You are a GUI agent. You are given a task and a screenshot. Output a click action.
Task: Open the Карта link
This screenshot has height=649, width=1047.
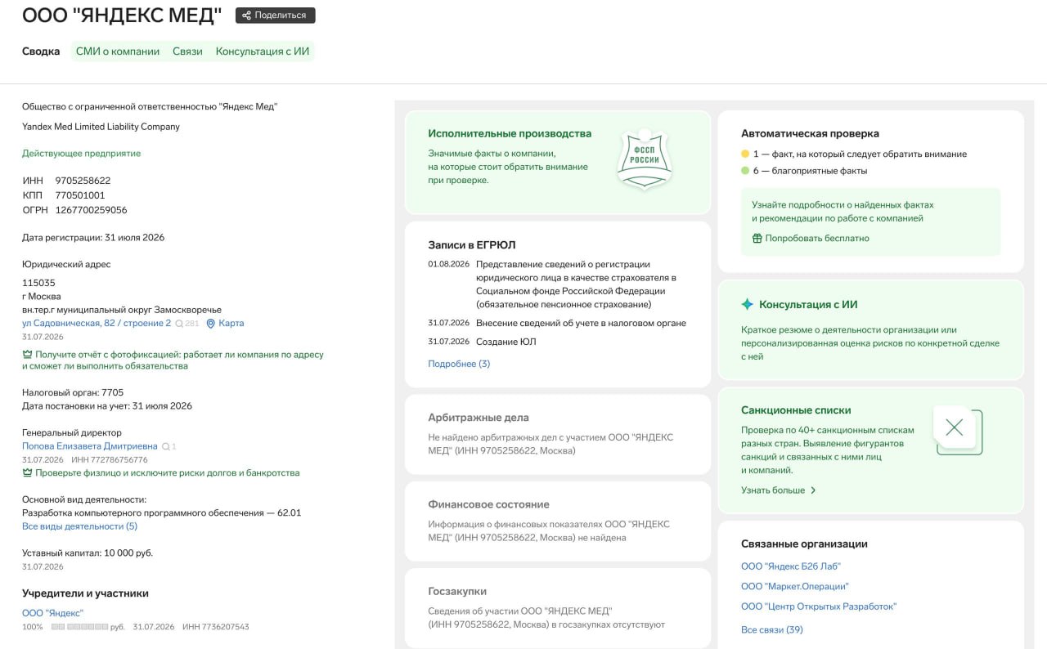pyautogui.click(x=231, y=324)
